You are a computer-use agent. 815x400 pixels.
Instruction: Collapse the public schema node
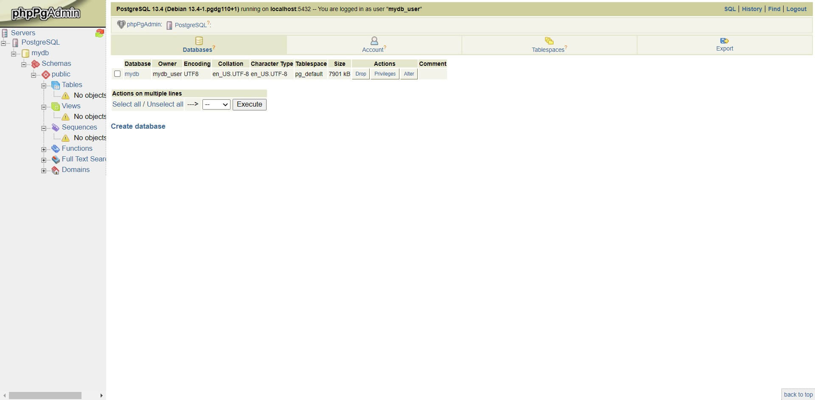click(x=34, y=75)
